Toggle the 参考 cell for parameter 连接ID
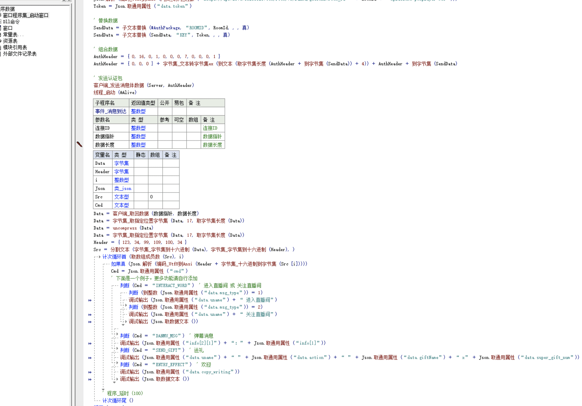Viewport: 582px width, 406px height. [165, 128]
